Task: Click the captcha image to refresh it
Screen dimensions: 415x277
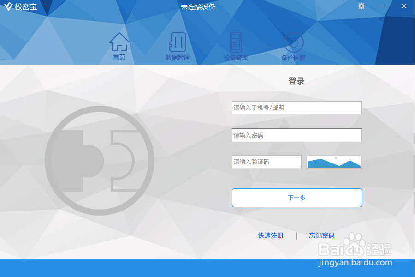Action: click(x=334, y=162)
